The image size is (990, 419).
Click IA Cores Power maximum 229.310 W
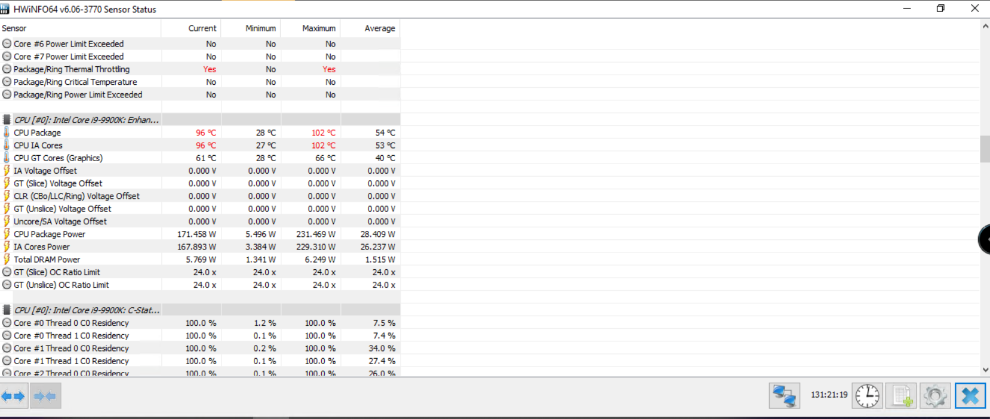point(316,247)
